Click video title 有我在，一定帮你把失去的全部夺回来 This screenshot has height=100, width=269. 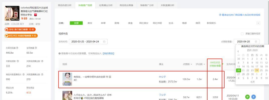(92, 78)
